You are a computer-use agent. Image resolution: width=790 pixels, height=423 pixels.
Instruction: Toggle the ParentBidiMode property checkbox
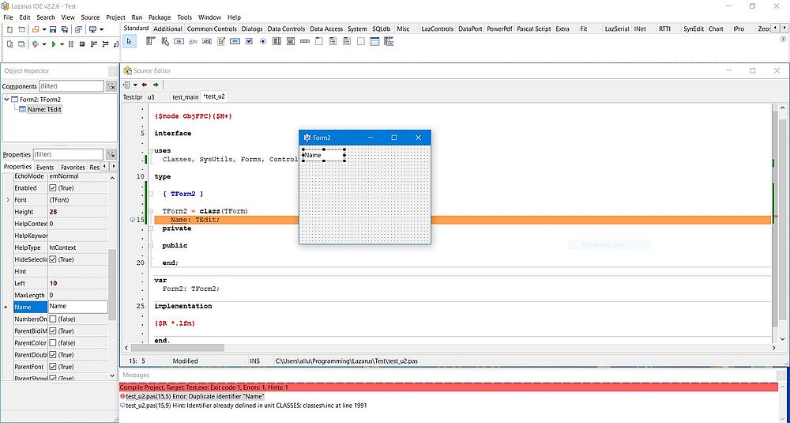click(x=53, y=330)
